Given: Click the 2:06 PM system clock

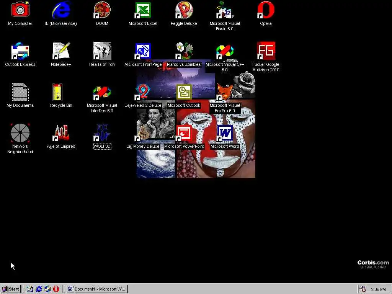Looking at the screenshot, I should [378, 289].
